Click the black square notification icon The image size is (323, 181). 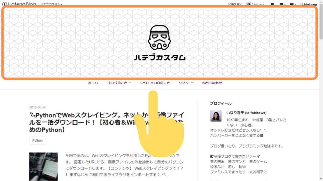pos(272,4)
